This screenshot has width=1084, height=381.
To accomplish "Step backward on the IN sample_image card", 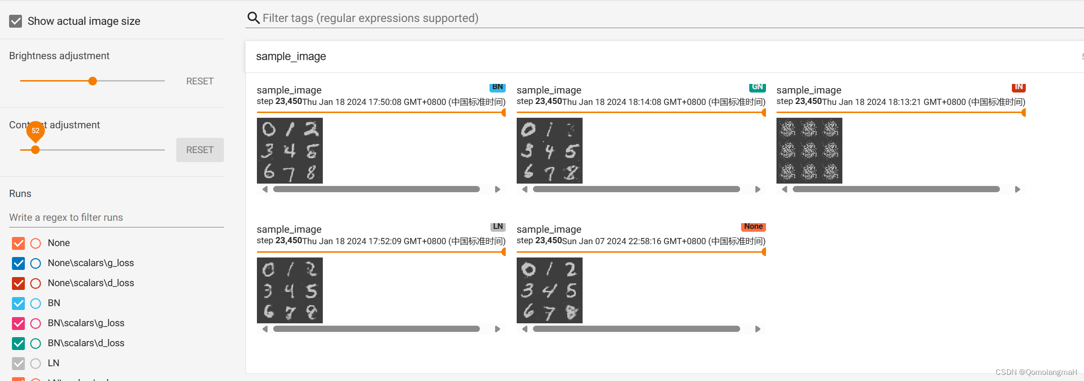I will click(x=785, y=189).
